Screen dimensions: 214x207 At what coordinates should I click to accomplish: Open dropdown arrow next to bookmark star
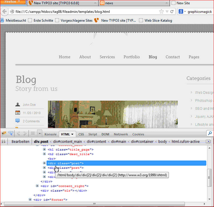167,12
